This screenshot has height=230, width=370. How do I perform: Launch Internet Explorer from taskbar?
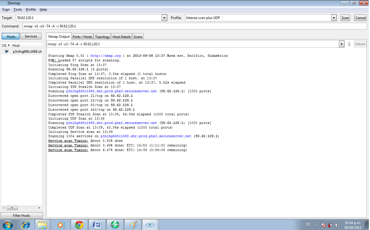[26, 225]
